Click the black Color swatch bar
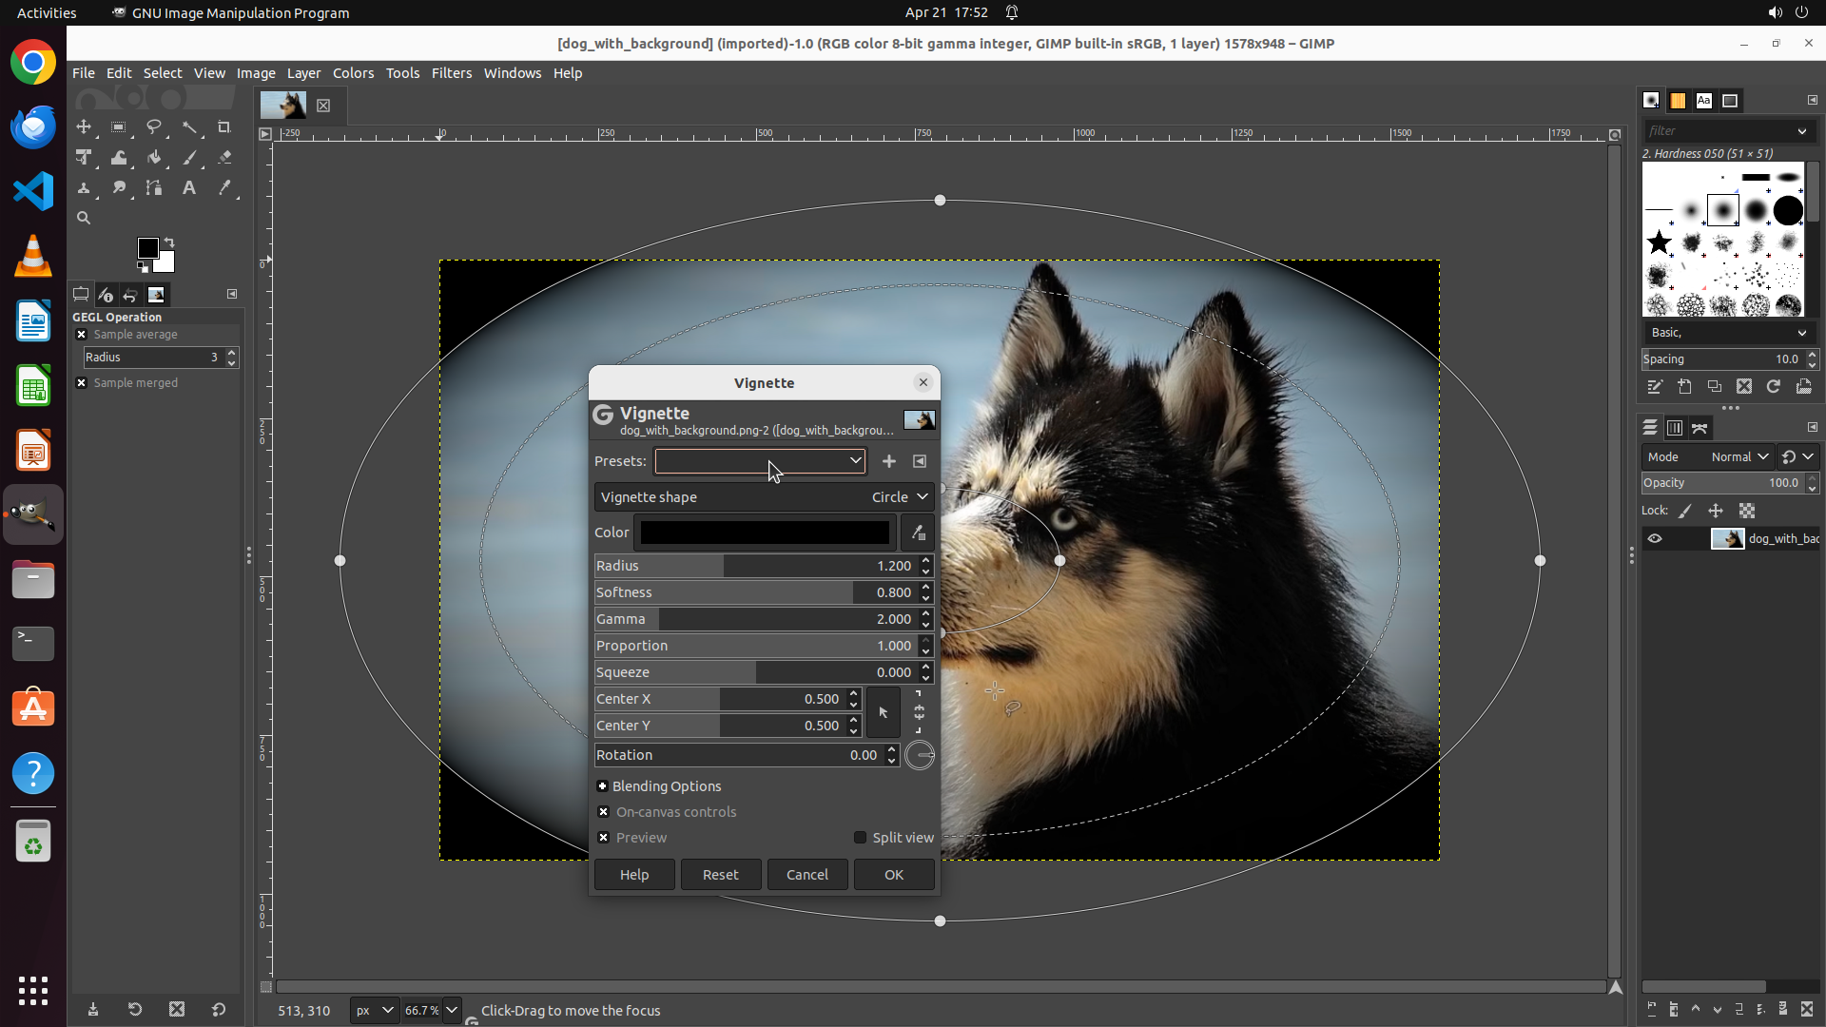The image size is (1826, 1027). [x=764, y=533]
